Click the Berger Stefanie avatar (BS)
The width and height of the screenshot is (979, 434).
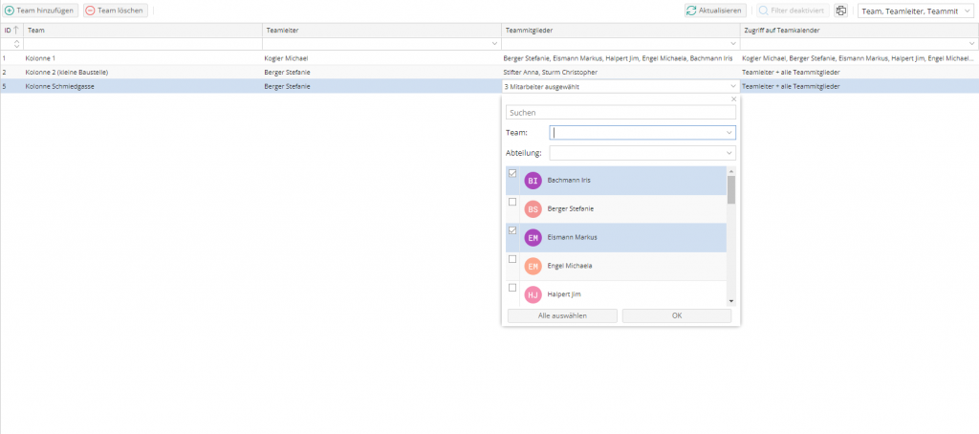click(533, 209)
